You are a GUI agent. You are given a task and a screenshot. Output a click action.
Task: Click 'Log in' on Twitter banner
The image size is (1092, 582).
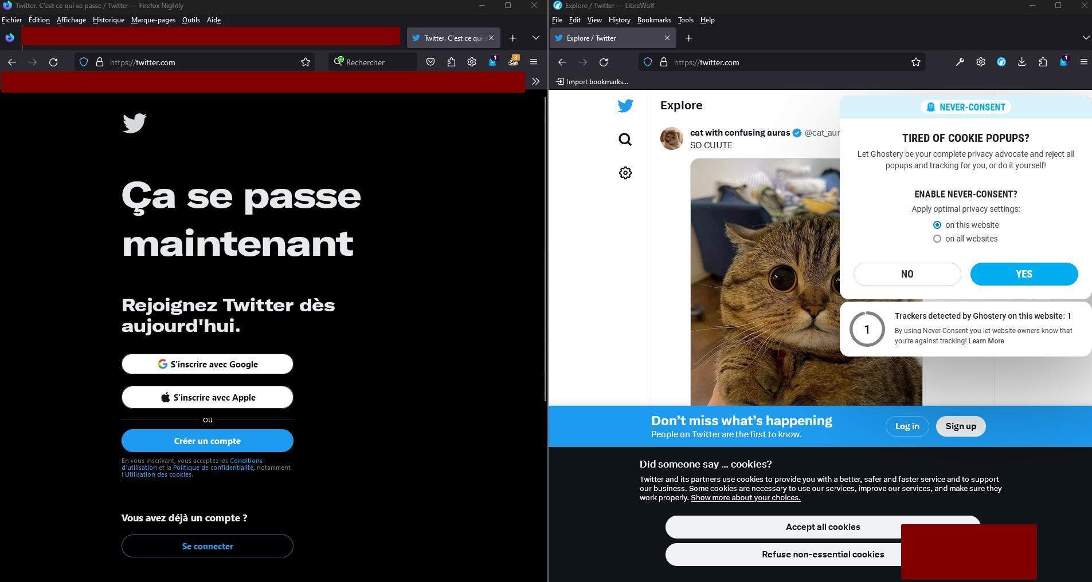click(x=907, y=426)
